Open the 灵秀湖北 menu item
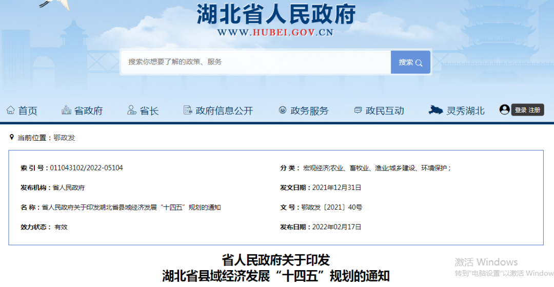This screenshot has width=554, height=287. tap(465, 111)
